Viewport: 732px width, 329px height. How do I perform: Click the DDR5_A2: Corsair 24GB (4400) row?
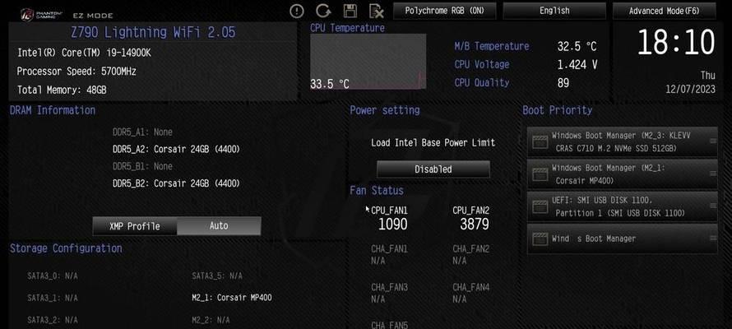coord(177,150)
